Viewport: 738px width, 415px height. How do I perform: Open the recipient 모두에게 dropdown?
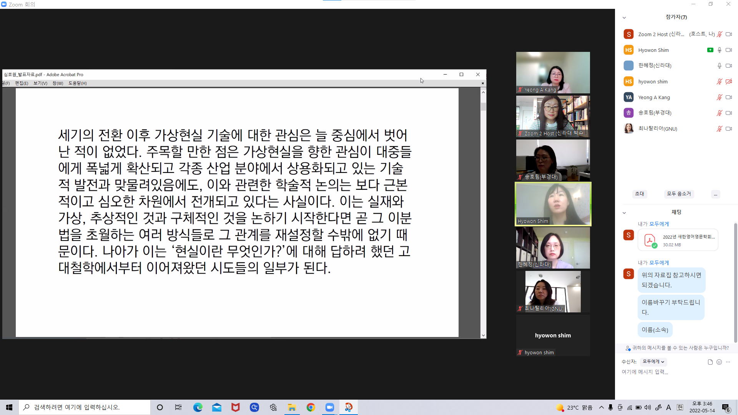pos(653,362)
